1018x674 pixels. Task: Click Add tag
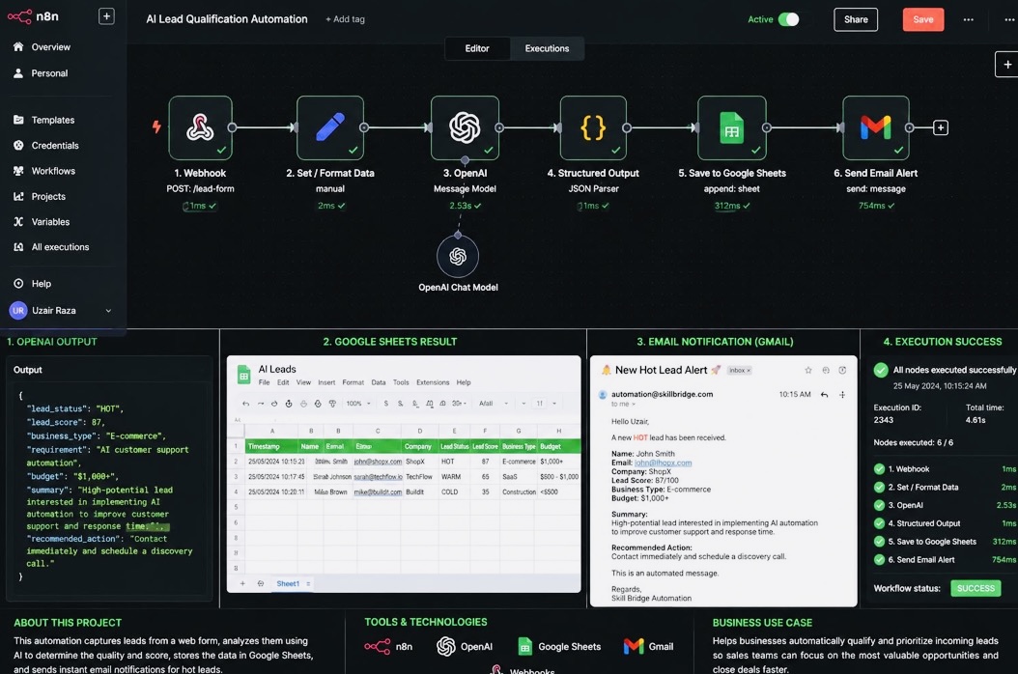coord(345,19)
